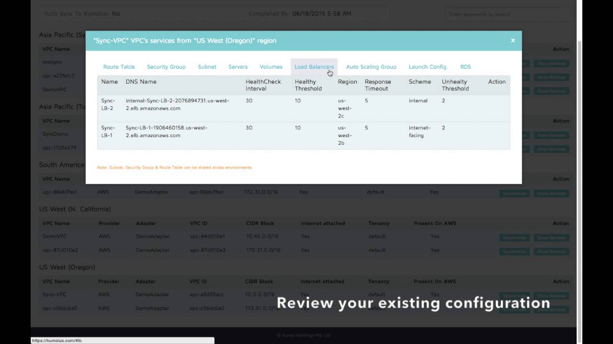Open the Route Table tab
Screen dimensions: 613x344
pos(119,67)
